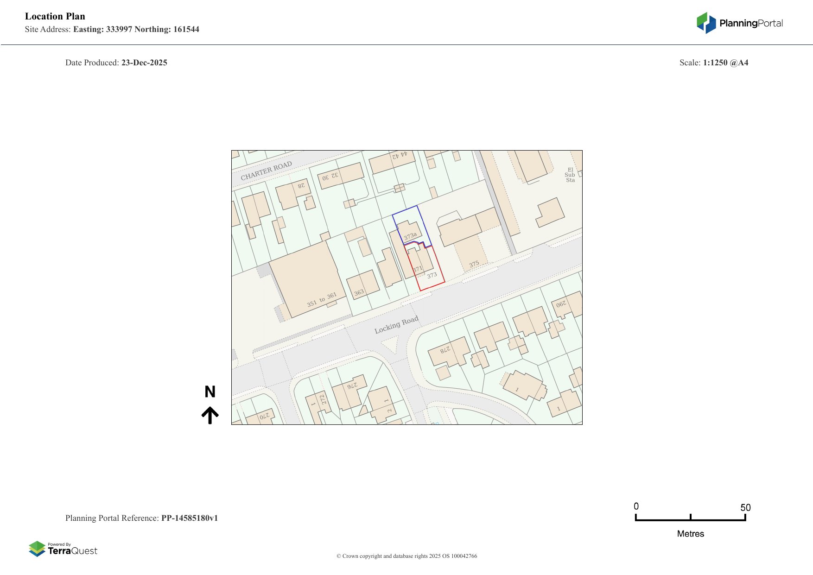
Task: Click the scale bar's 50 marker
Action: tap(745, 508)
